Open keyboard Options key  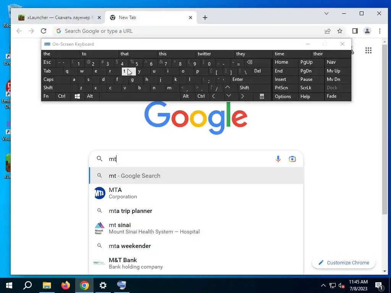click(x=285, y=96)
